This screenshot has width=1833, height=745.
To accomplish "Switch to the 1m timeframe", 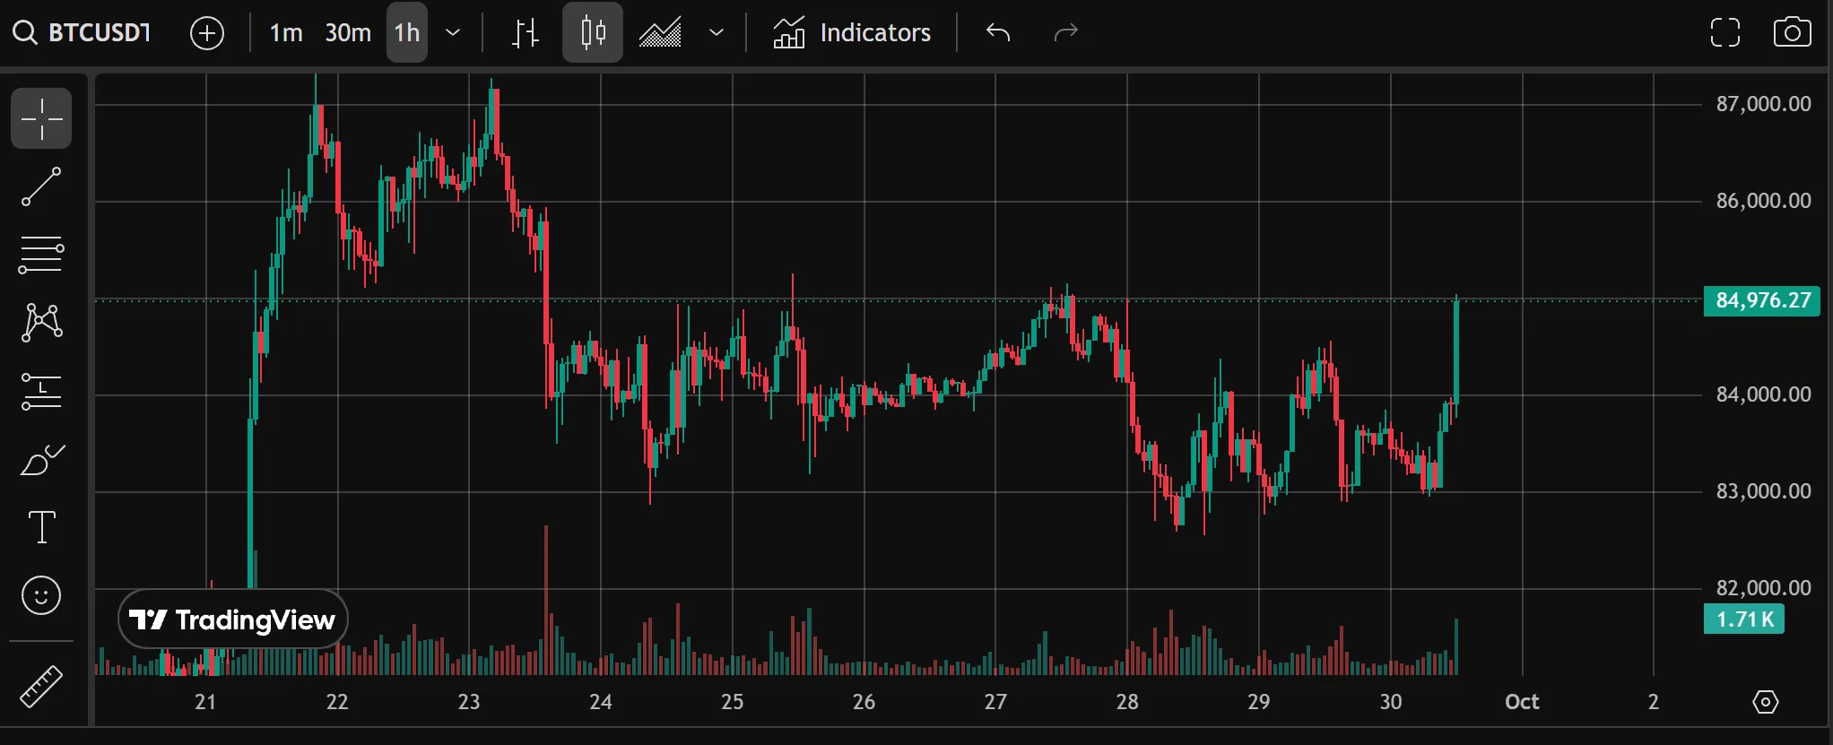I will coord(286,33).
